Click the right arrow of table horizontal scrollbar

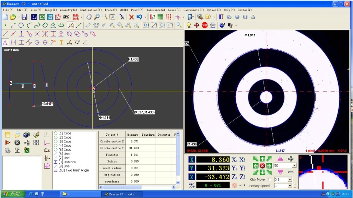click(x=173, y=187)
